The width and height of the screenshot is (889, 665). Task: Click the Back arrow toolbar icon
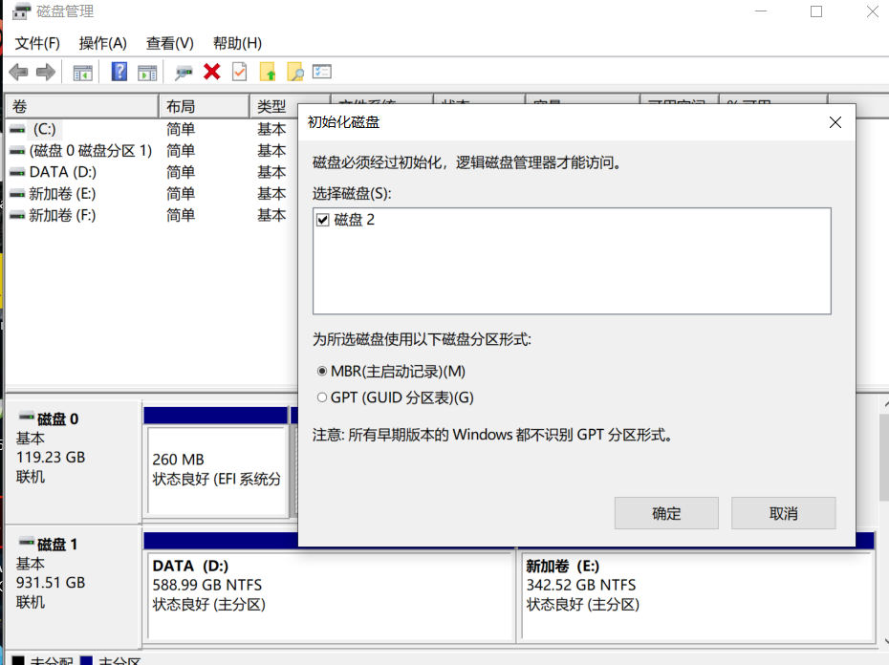coord(18,72)
